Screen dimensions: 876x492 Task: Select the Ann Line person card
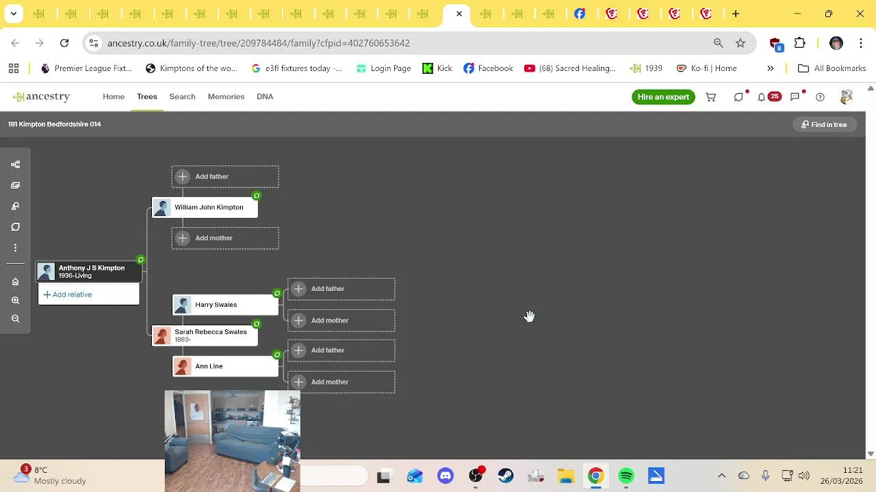point(225,366)
